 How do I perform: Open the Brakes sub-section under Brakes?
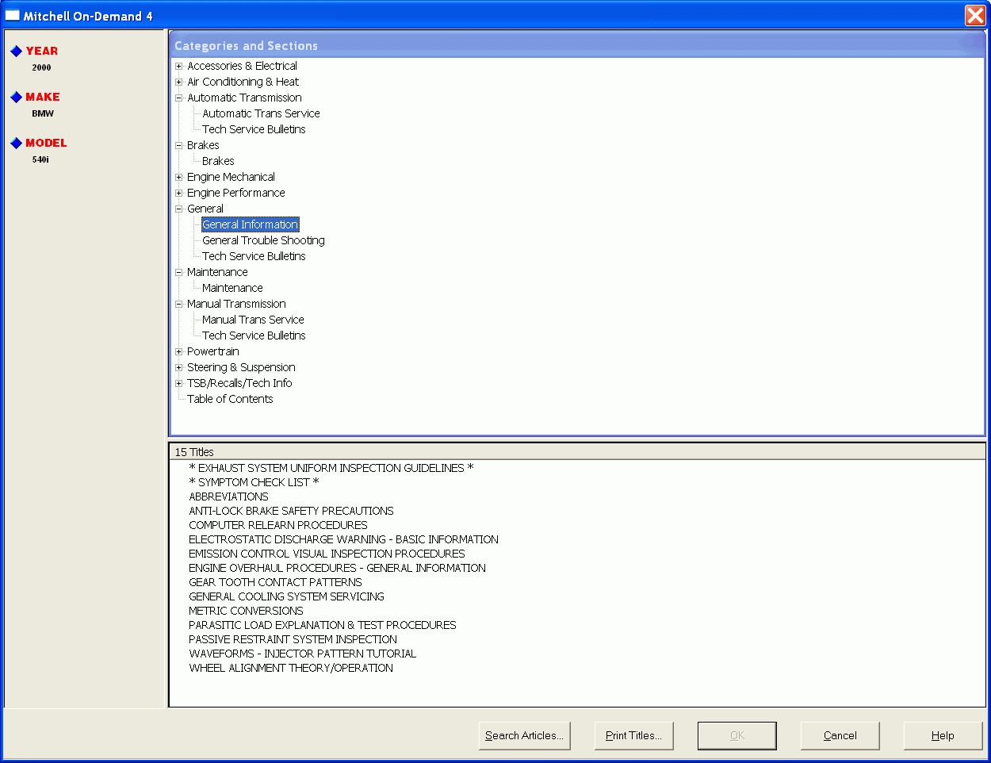click(218, 161)
